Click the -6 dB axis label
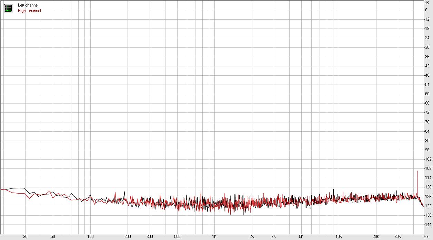This screenshot has width=433, height=240. (426, 10)
